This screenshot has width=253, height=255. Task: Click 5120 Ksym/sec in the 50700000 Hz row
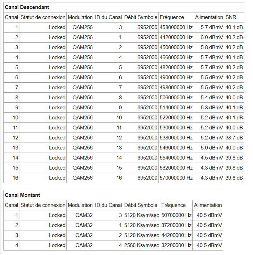click(x=142, y=215)
